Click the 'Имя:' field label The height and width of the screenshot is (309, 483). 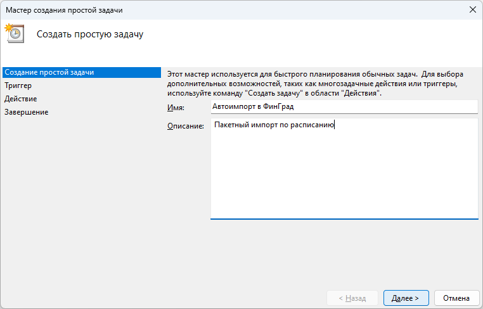point(176,108)
